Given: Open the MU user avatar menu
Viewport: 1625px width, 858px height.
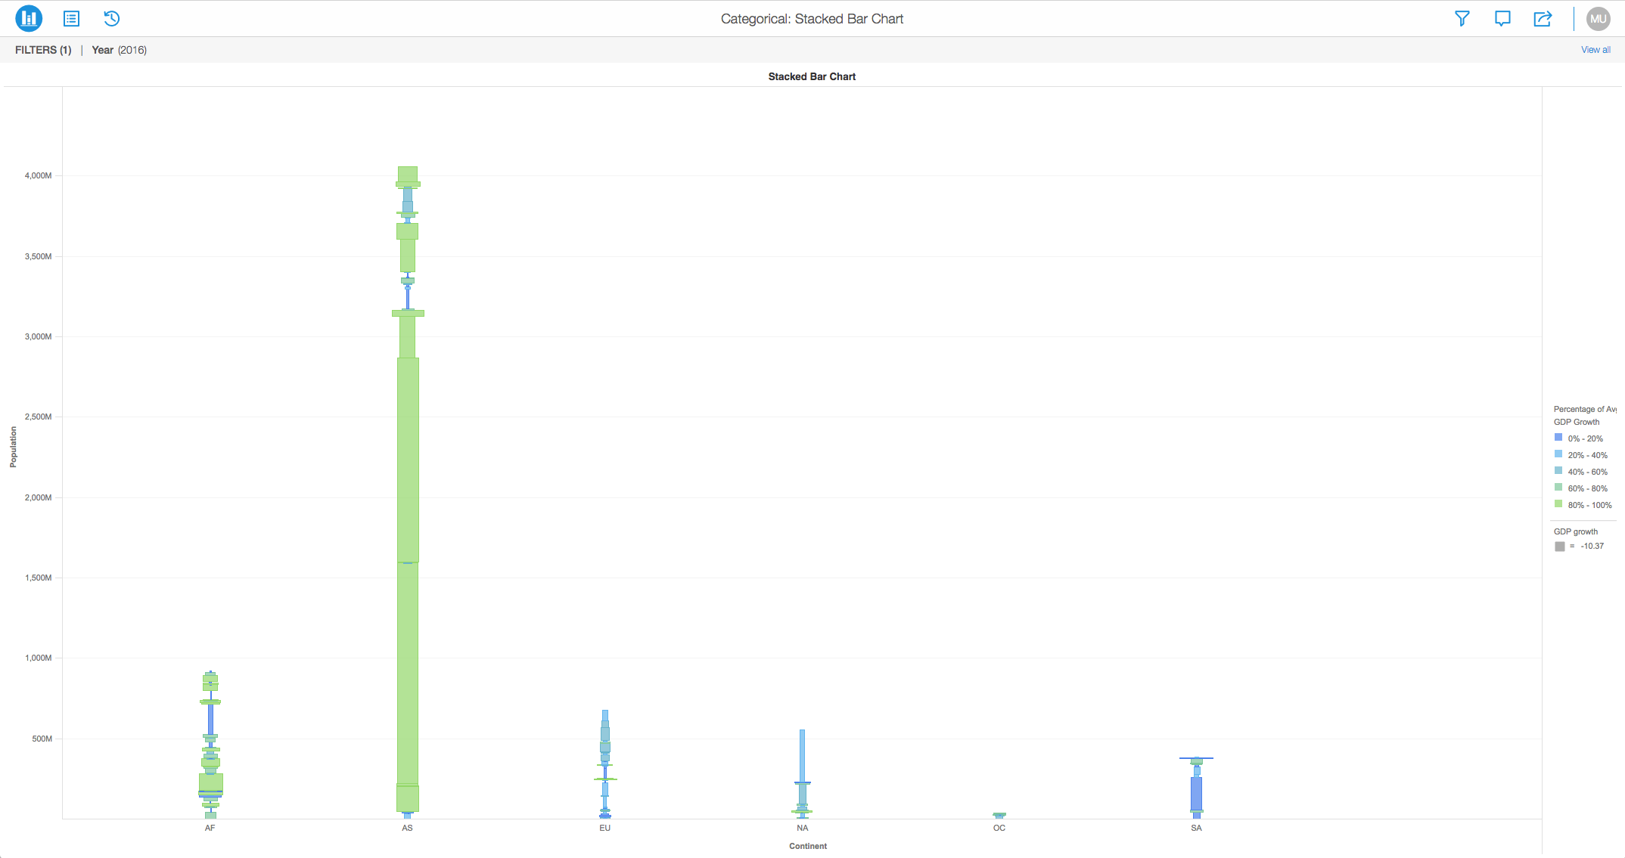Looking at the screenshot, I should (1598, 18).
